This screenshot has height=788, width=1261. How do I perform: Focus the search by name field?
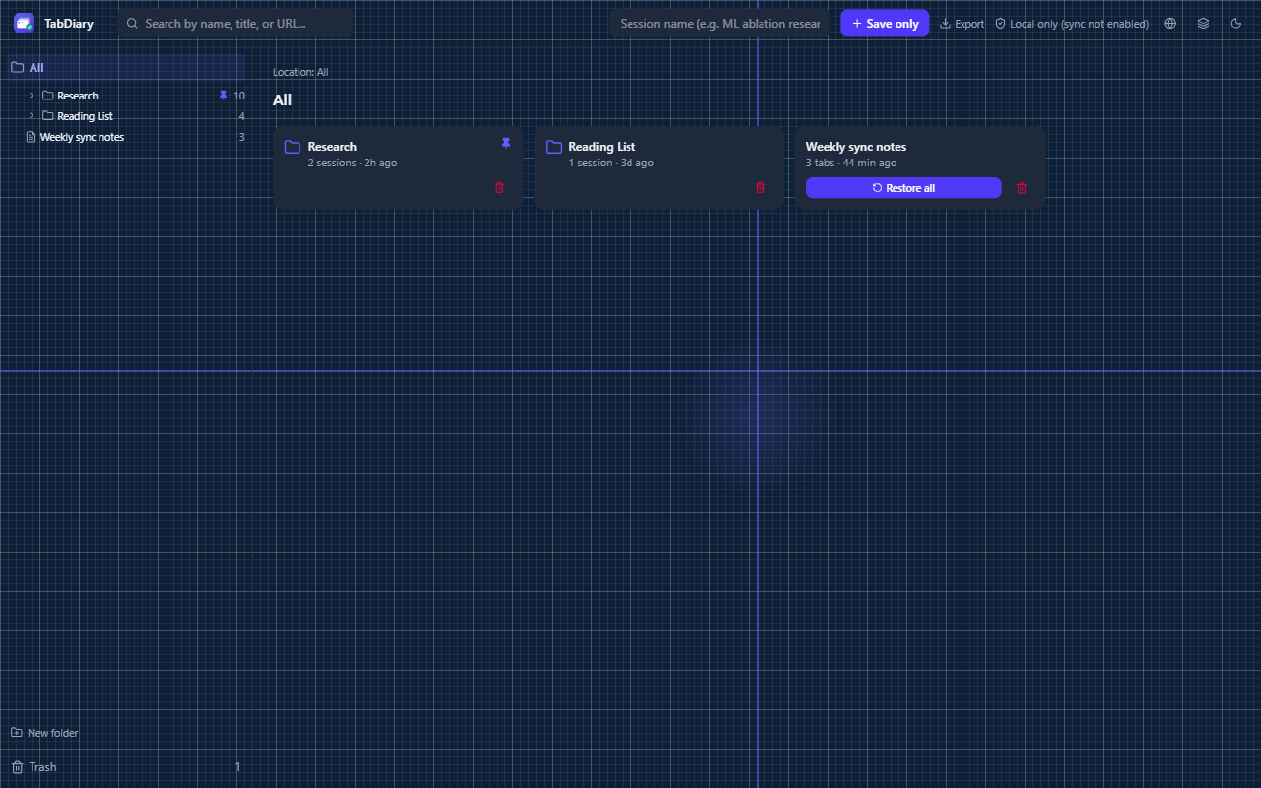coord(235,23)
